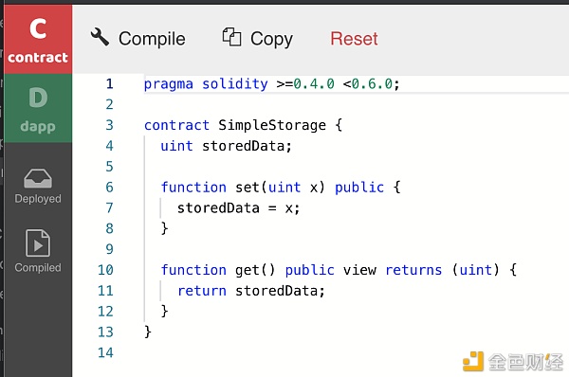Screen dimensions: 569x377
Task: Open the Deployed sidebar label
Action: pos(38,198)
